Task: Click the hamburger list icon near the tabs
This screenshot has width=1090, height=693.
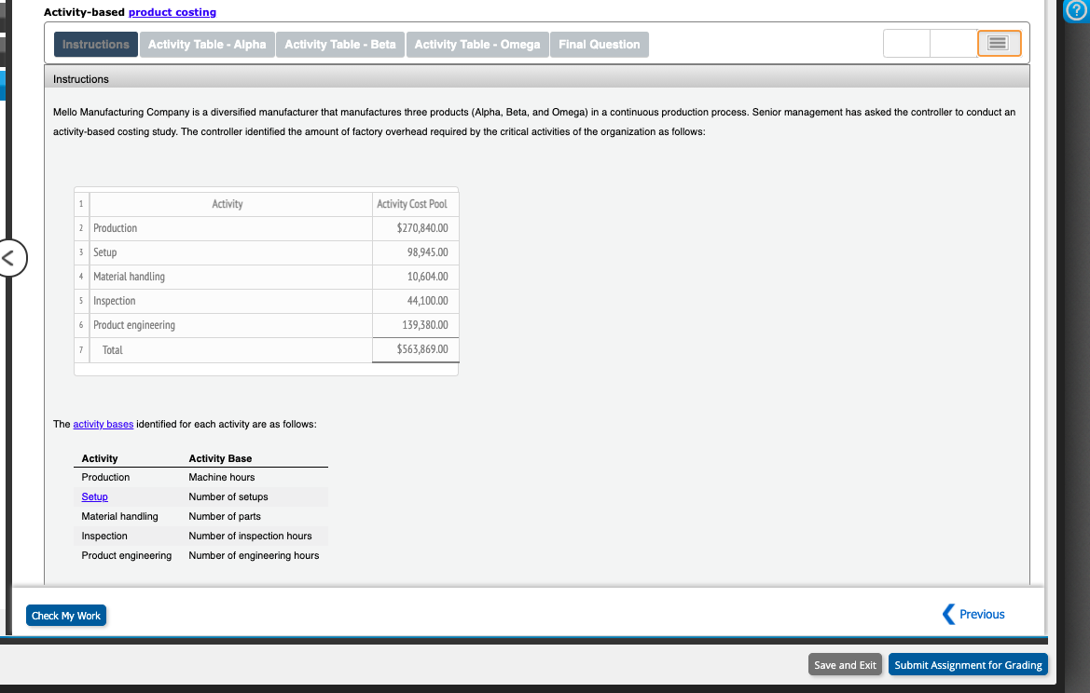Action: click(999, 44)
